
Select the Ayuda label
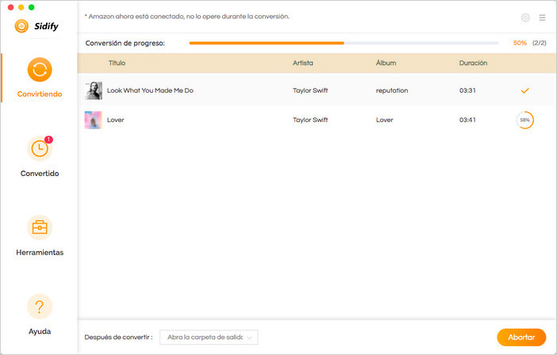40,331
